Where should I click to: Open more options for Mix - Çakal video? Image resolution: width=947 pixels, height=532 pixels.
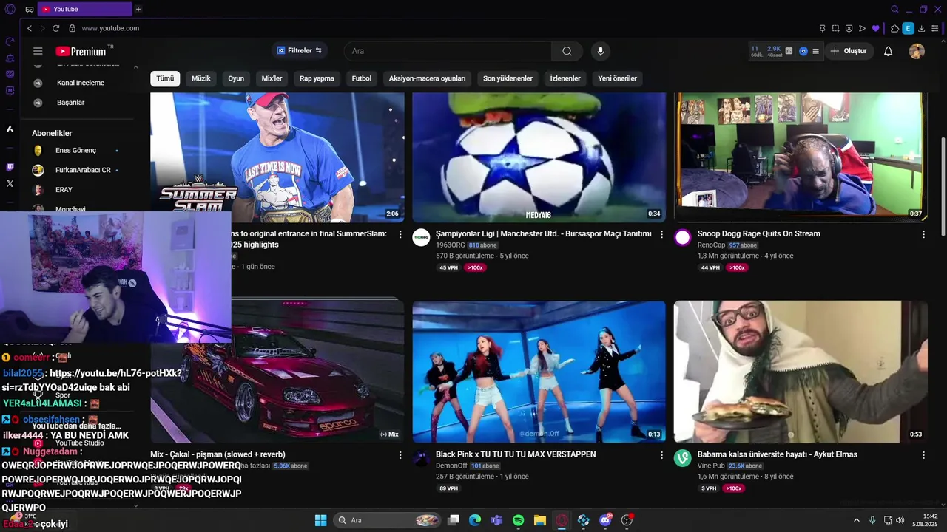[400, 455]
